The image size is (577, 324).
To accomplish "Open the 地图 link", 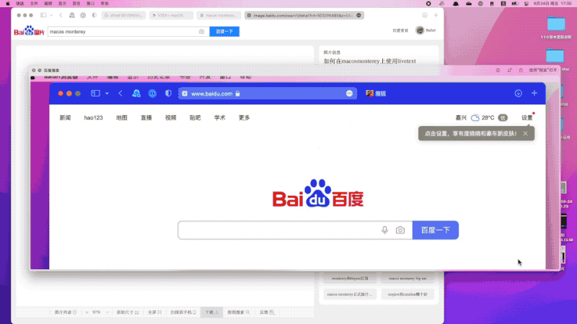I will tap(121, 117).
